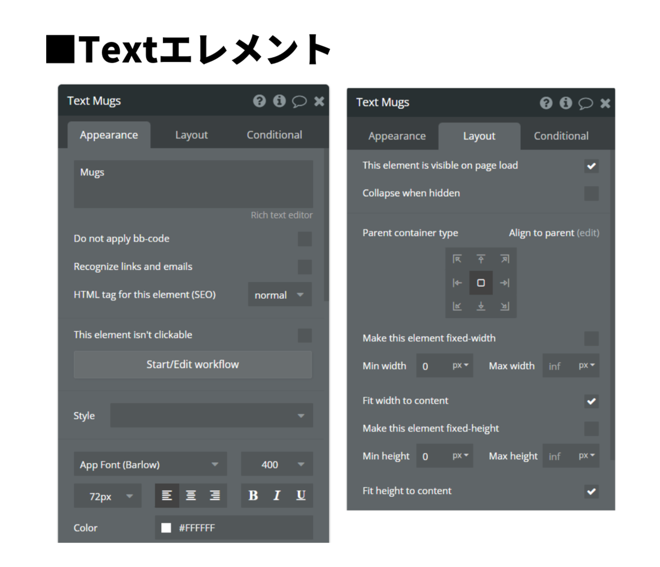The height and width of the screenshot is (567, 660).
Task: Select center alignment in parent grid
Action: click(481, 283)
